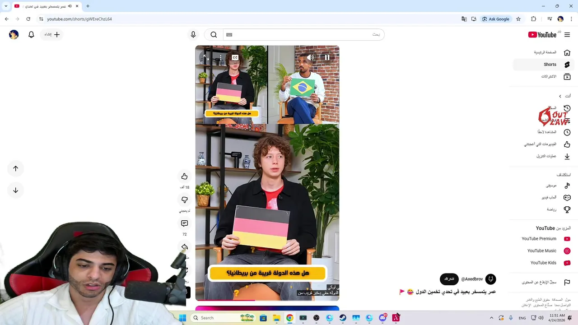Viewport: 578px width, 325px height.
Task: Open Chrome tab search dropdown arrow
Action: pyautogui.click(x=6, y=6)
